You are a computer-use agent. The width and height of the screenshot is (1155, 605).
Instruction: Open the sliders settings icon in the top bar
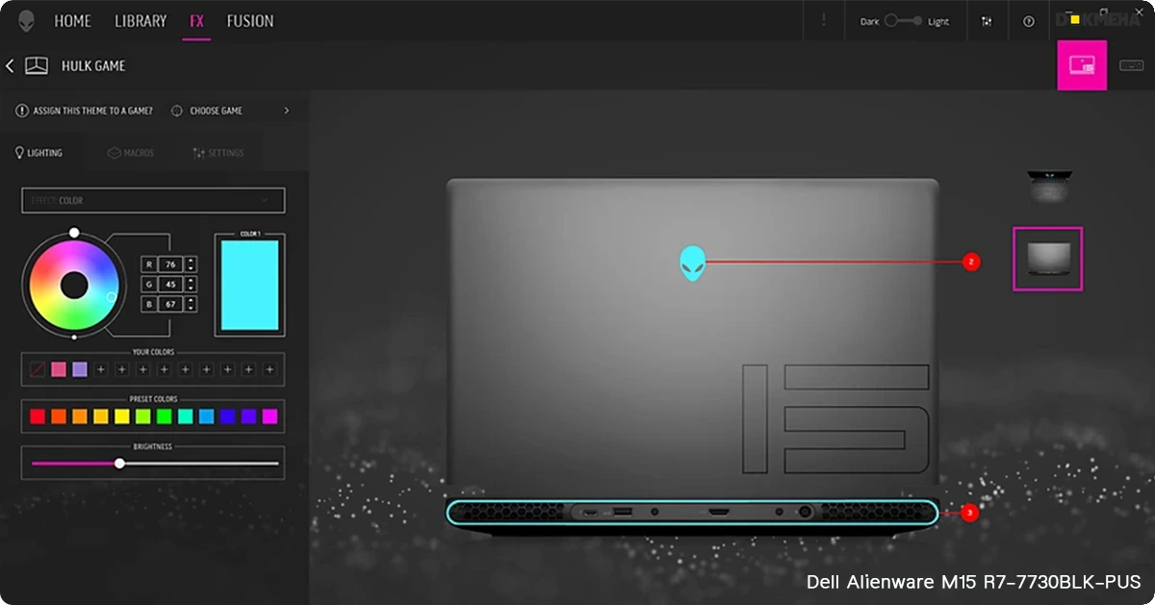(x=987, y=21)
